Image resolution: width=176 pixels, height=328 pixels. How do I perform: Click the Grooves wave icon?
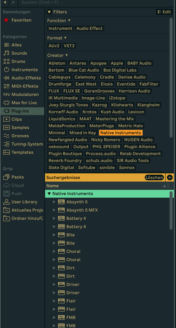[6, 136]
